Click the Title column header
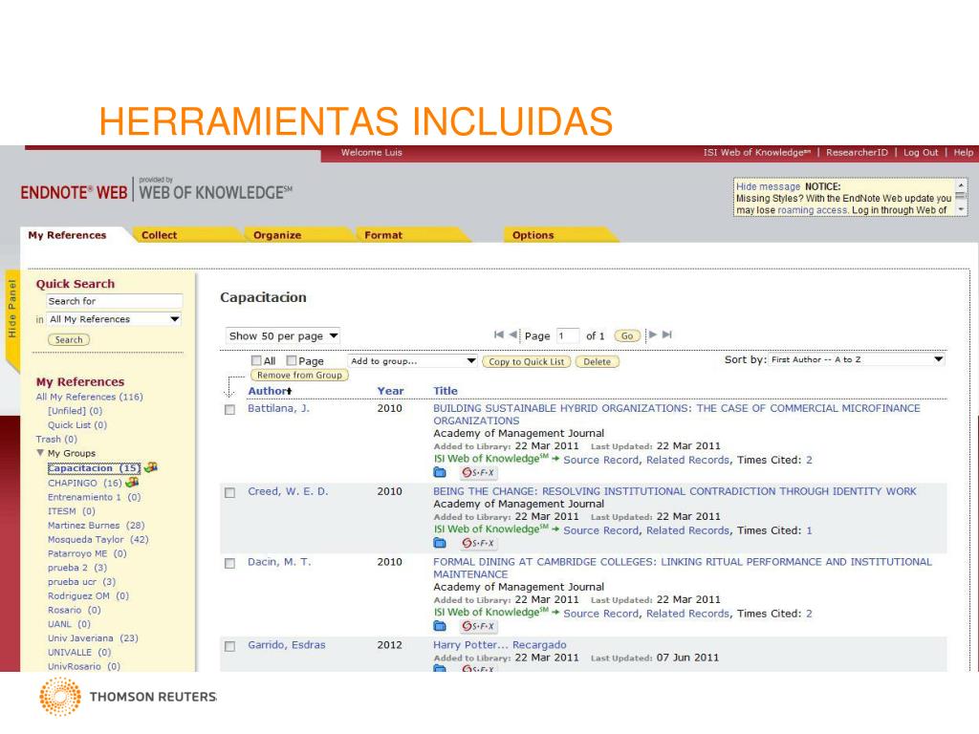 (x=446, y=391)
